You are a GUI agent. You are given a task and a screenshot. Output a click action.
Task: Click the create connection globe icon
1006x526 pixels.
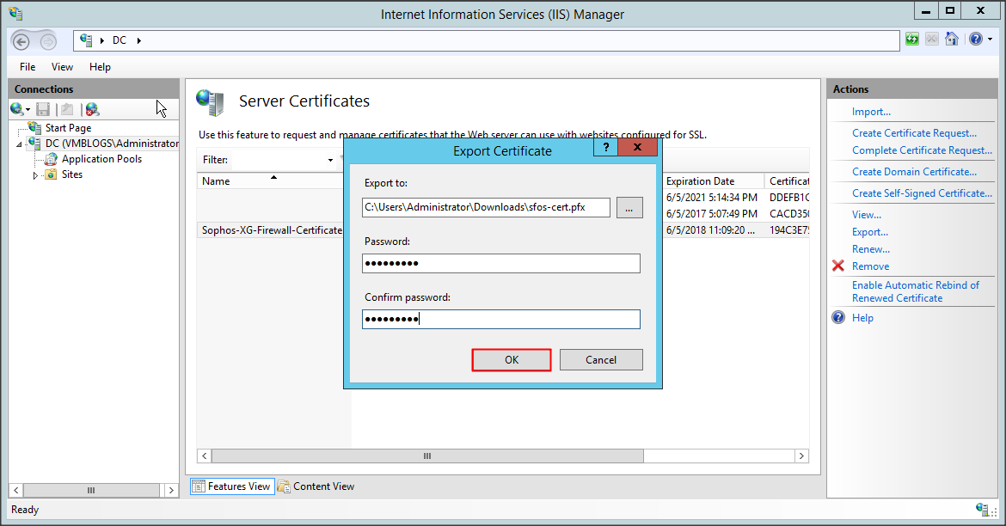(17, 109)
